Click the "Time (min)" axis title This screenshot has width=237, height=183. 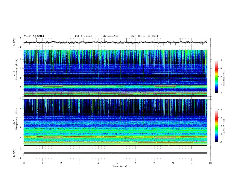click(120, 166)
